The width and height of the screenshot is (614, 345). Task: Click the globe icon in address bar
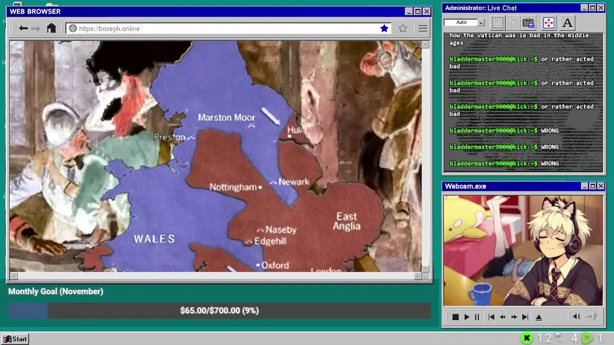click(73, 28)
